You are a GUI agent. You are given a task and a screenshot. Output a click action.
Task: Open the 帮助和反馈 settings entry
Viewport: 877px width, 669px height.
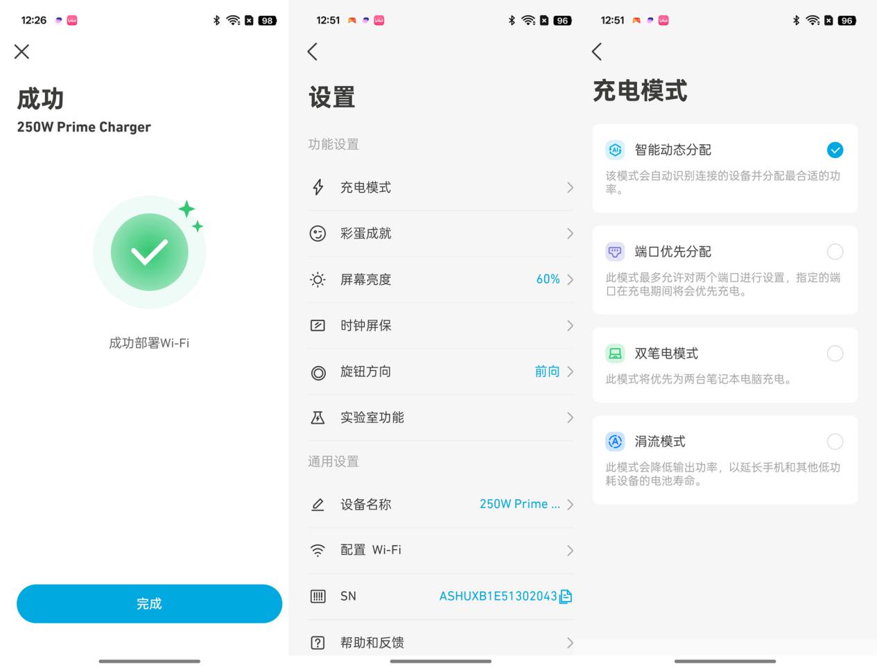pyautogui.click(x=441, y=643)
